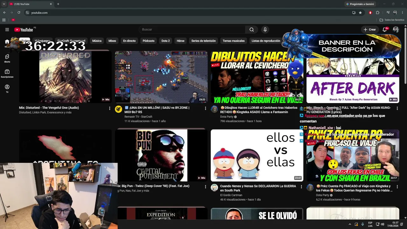This screenshot has height=229, width=407.
Task: Open options menu for Pnkz Cuenta video
Action: click(x=397, y=187)
